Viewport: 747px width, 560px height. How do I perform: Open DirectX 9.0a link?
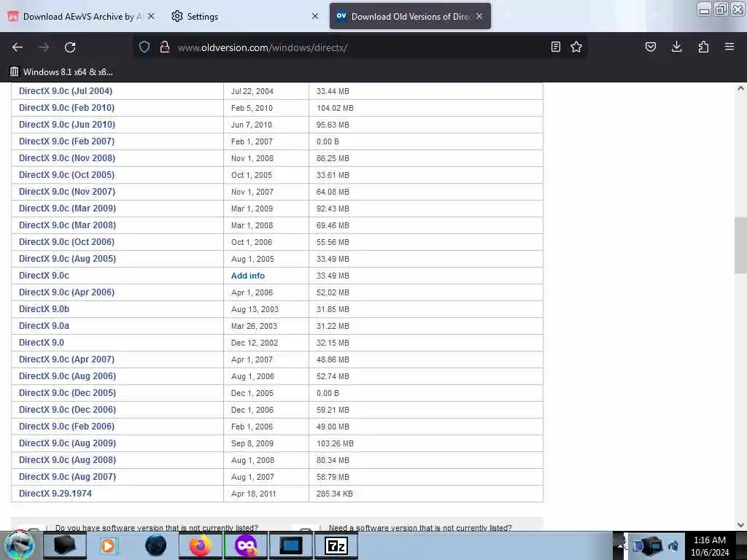point(44,326)
